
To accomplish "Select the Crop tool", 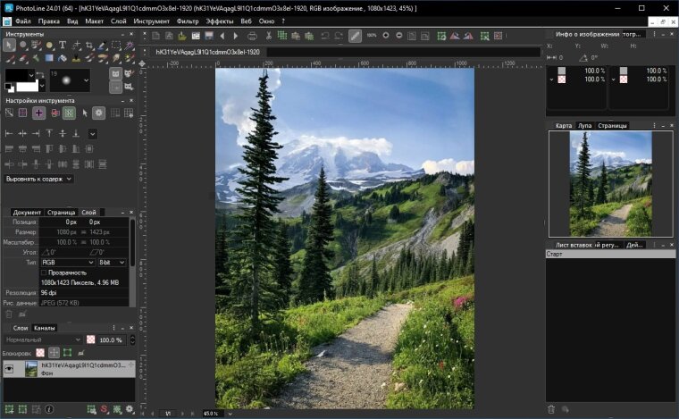I will click(x=88, y=46).
